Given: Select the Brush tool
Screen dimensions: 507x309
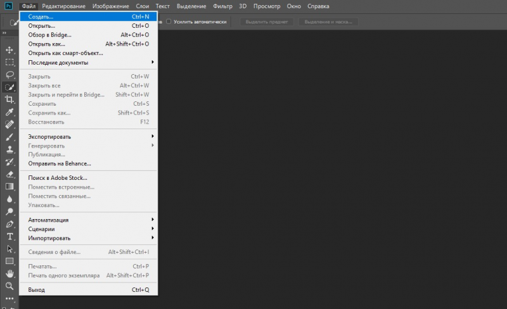Looking at the screenshot, I should click(10, 137).
